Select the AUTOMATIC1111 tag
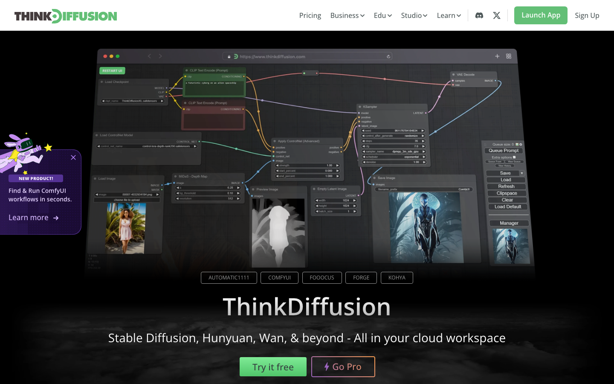The width and height of the screenshot is (614, 384). [229, 278]
